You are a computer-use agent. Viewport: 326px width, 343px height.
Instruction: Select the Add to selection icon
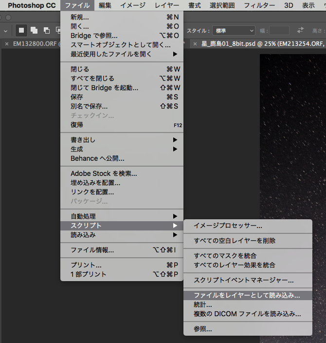tap(34, 30)
